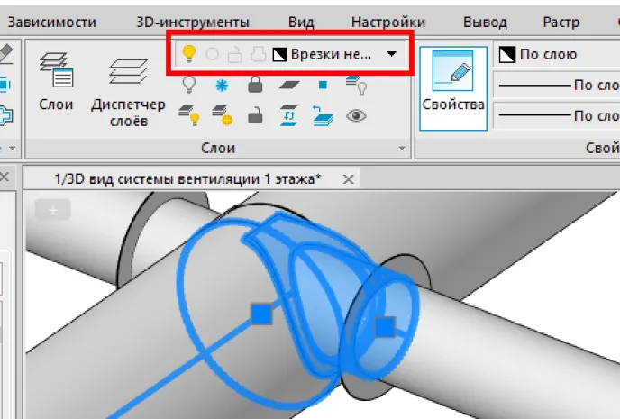Toggle the grey bulb layer off icon
620x419 pixels.
[188, 85]
